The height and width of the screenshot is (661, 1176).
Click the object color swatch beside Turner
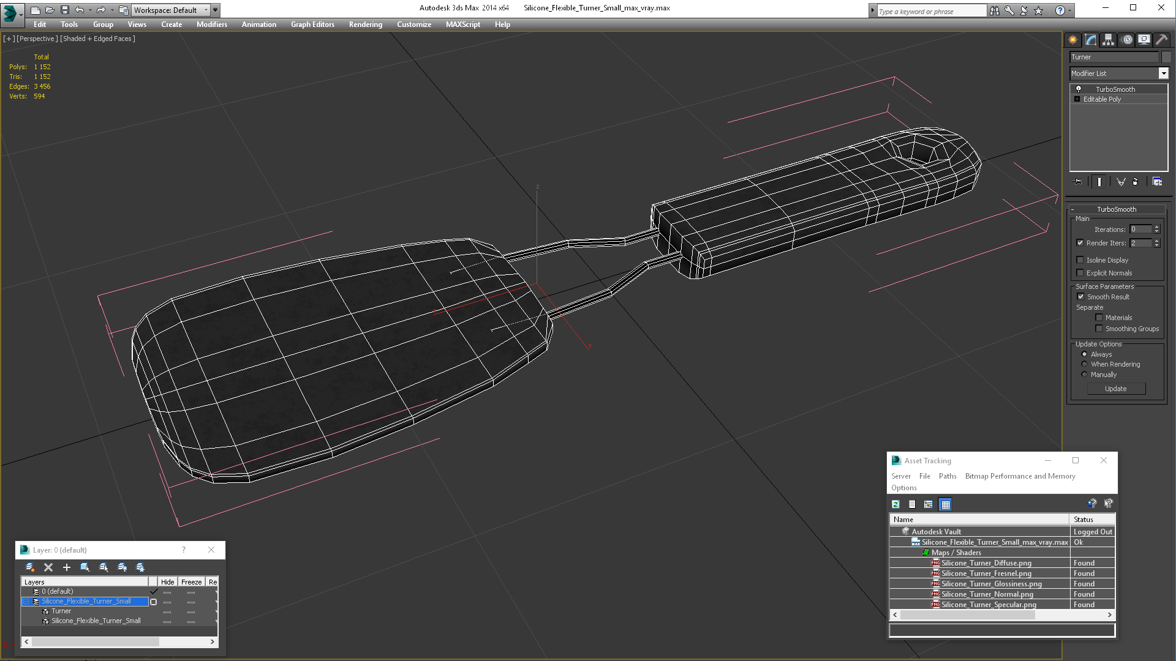[1166, 57]
